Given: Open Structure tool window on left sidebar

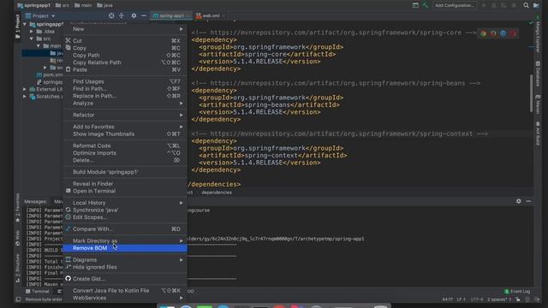Looking at the screenshot, I should coord(17,268).
